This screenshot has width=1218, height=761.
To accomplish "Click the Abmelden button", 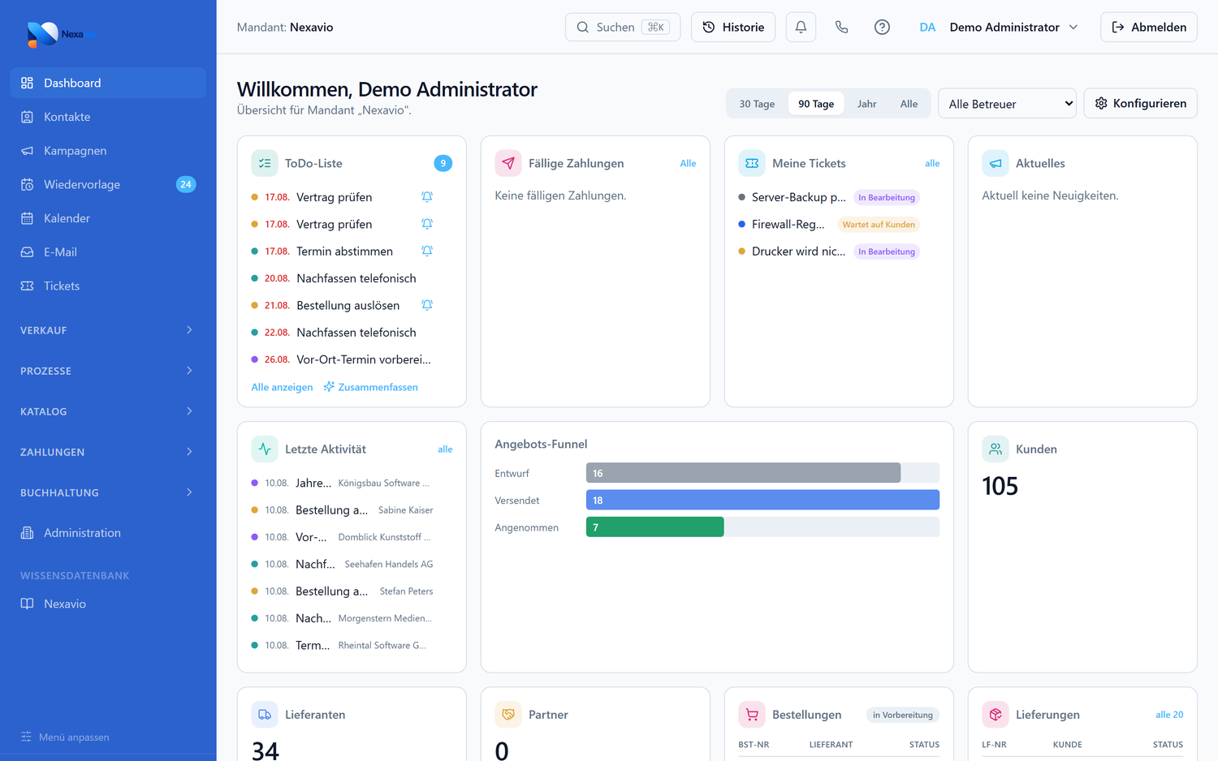I will pyautogui.click(x=1148, y=27).
